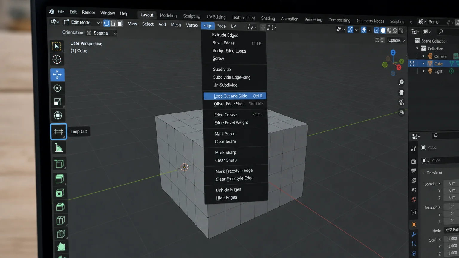Select the combined Transform tool
The image size is (459, 258).
tap(58, 116)
